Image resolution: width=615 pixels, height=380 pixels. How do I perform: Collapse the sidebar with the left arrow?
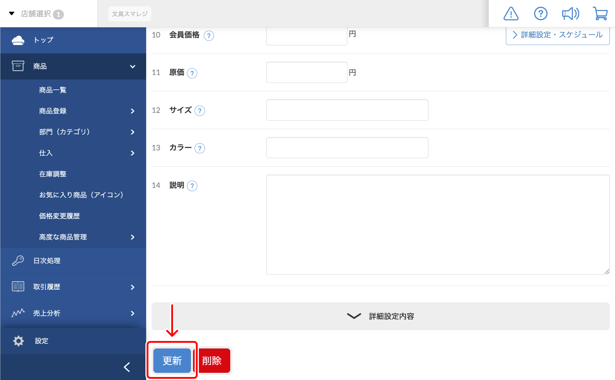(x=127, y=367)
